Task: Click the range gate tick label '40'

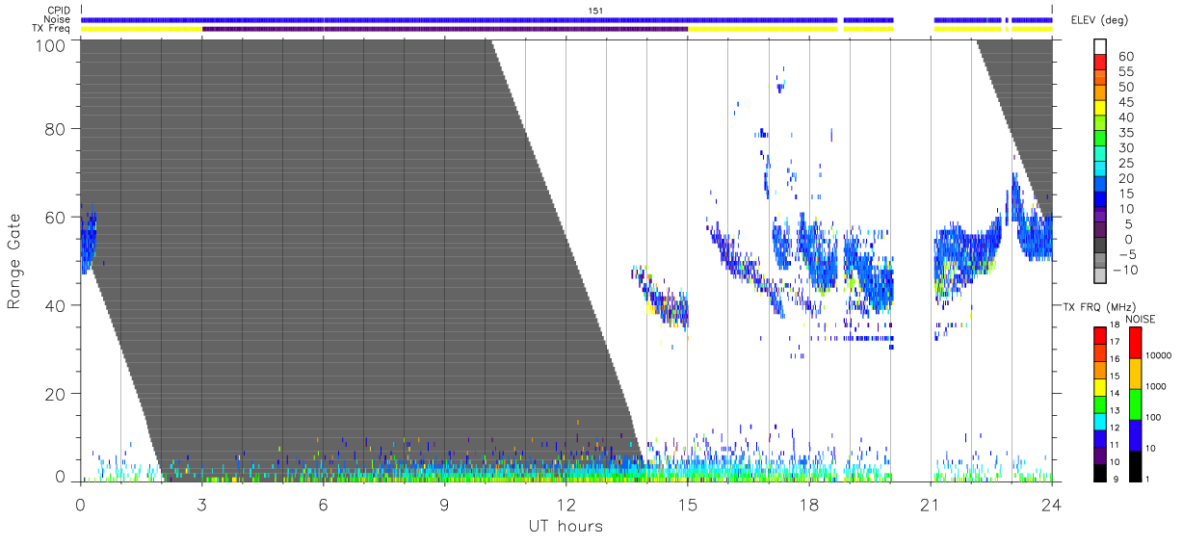Action: click(x=55, y=305)
